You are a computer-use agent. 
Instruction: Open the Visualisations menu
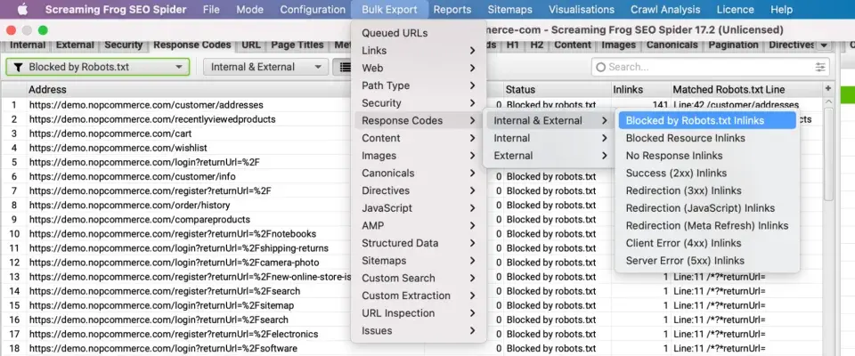(x=582, y=9)
